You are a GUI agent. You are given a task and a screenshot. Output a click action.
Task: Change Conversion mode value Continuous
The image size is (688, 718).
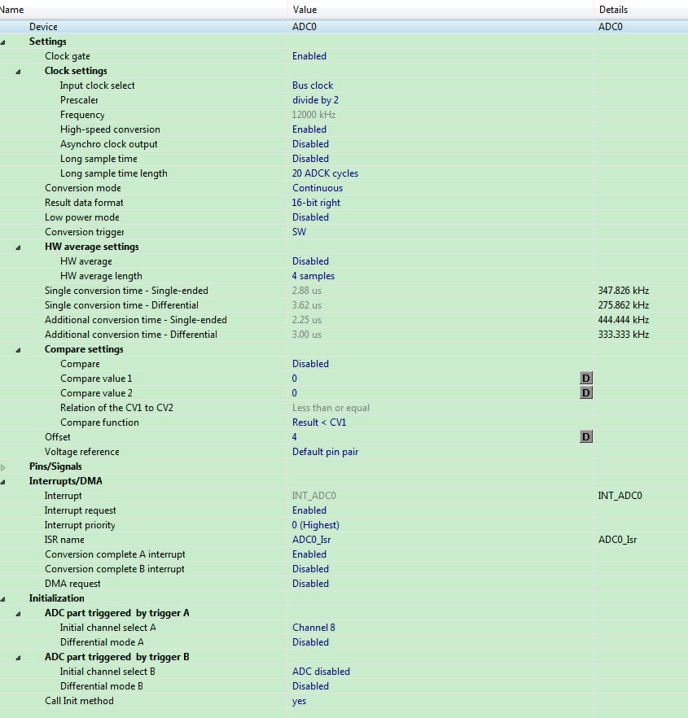(318, 188)
